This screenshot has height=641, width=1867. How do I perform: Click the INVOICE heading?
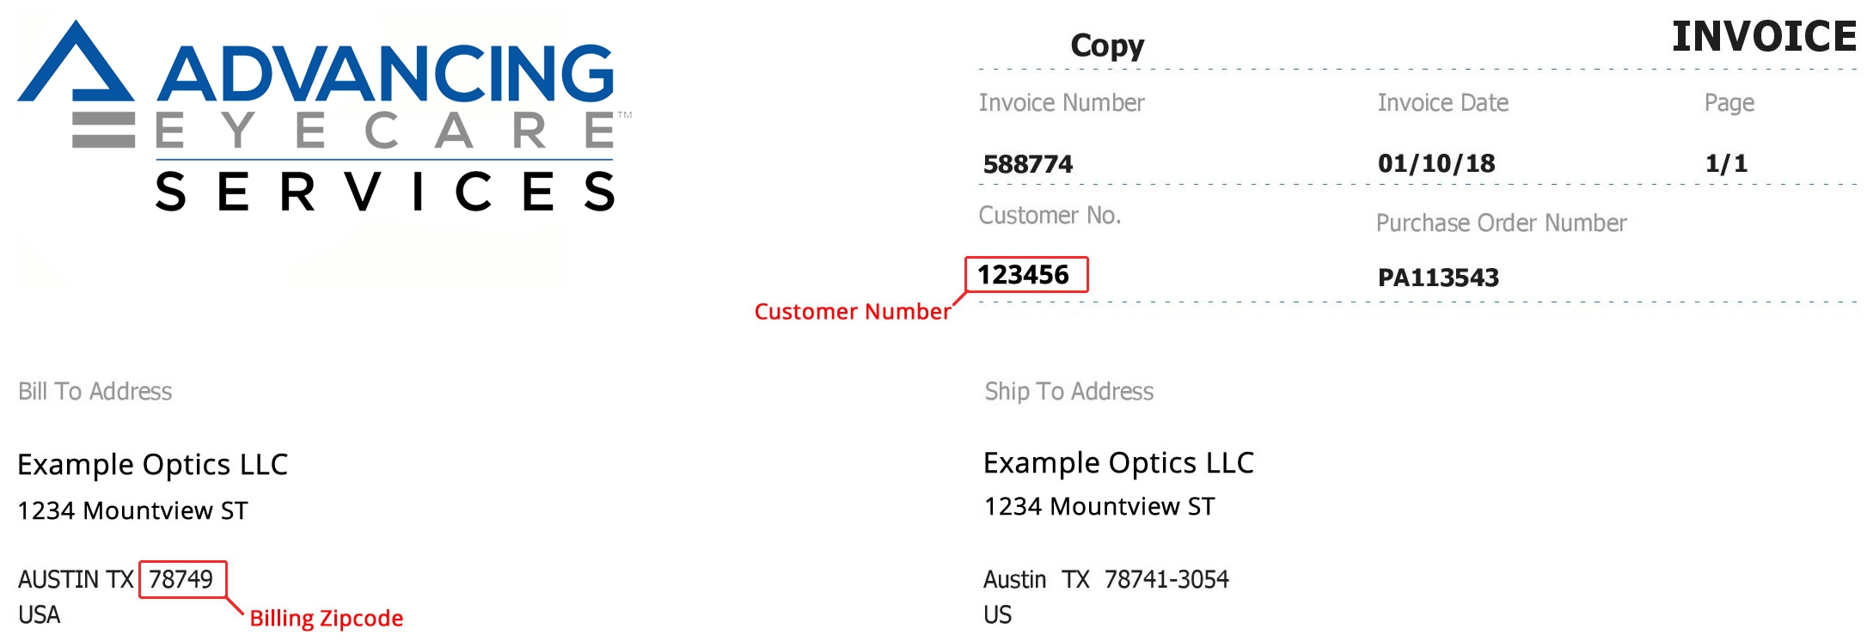point(1764,37)
